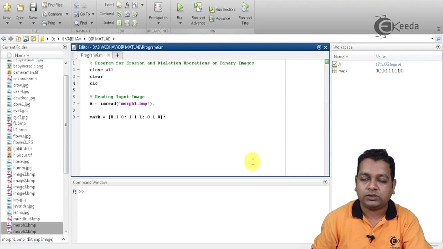Click the Comment percent icon
Viewport: 443px width, 249px height.
[x=119, y=14]
